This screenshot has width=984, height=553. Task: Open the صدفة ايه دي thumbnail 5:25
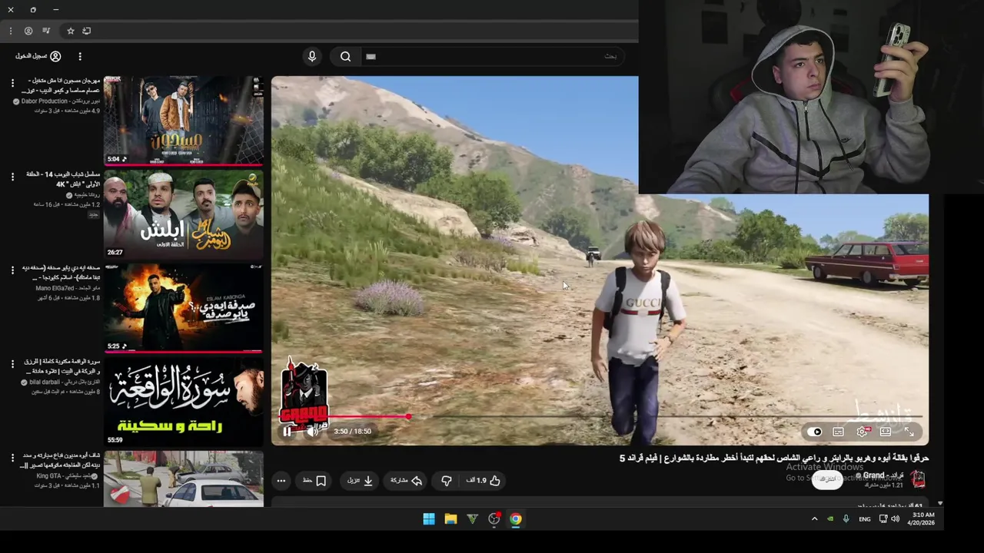coord(184,307)
